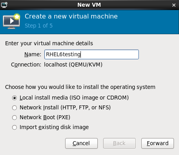Focus the Name text field
This screenshot has width=179, height=155.
[91, 54]
